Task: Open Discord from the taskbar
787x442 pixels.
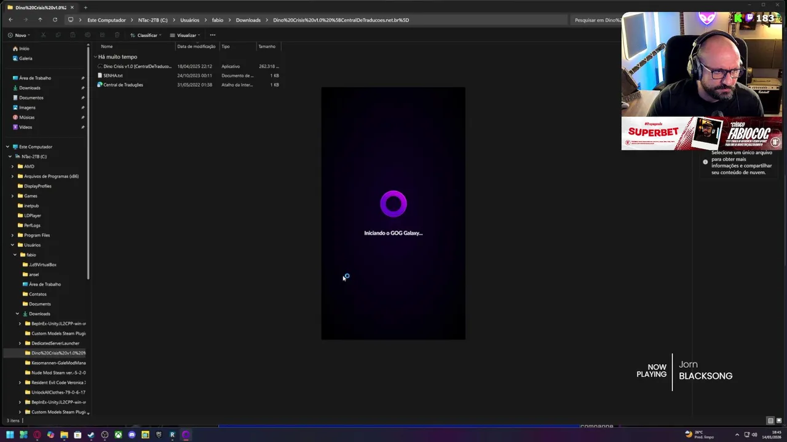Action: 132,435
